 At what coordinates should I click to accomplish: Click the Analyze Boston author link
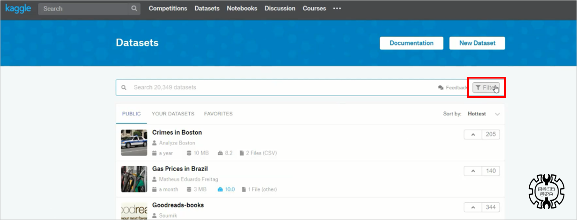[177, 143]
